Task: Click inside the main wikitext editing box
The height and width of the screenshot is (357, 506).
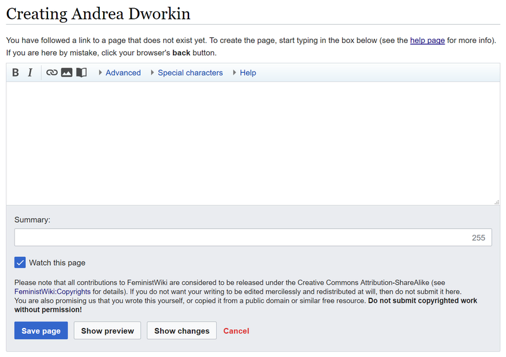Action: (x=253, y=144)
